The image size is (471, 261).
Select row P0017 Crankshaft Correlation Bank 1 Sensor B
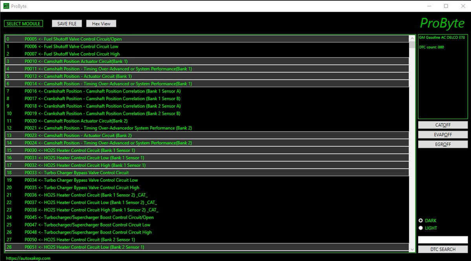(x=207, y=99)
